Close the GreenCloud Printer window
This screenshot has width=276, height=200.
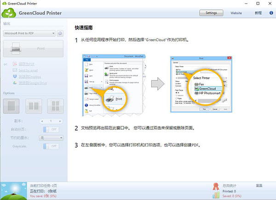pos(270,3)
